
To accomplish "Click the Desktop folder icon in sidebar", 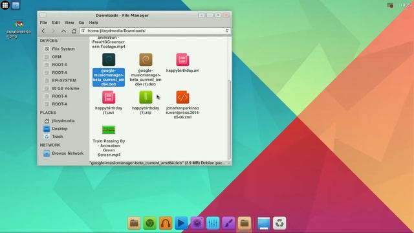I will pos(47,129).
